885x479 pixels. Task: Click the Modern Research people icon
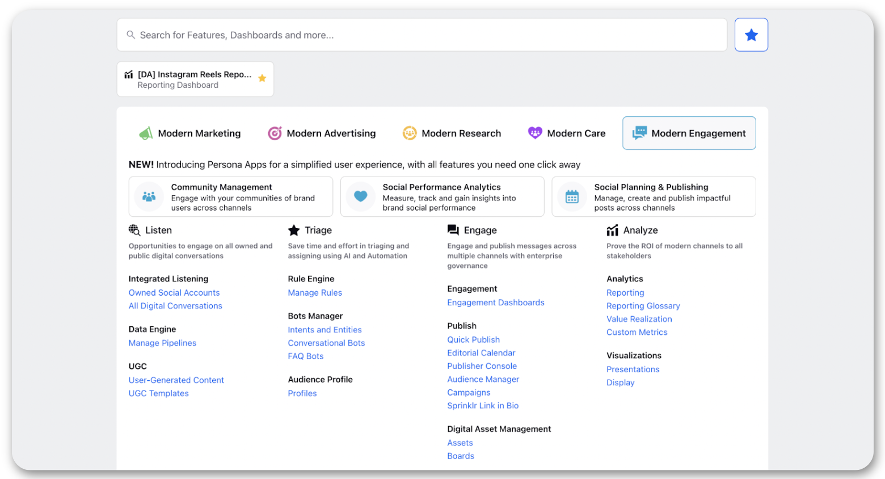tap(410, 133)
